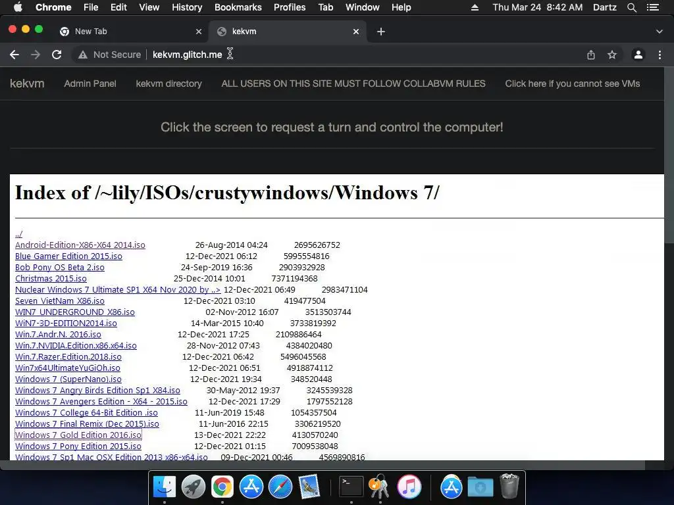This screenshot has height=505, width=674.
Task: Open Windows 7 Pony Edition 2015.iso
Action: pyautogui.click(x=78, y=446)
